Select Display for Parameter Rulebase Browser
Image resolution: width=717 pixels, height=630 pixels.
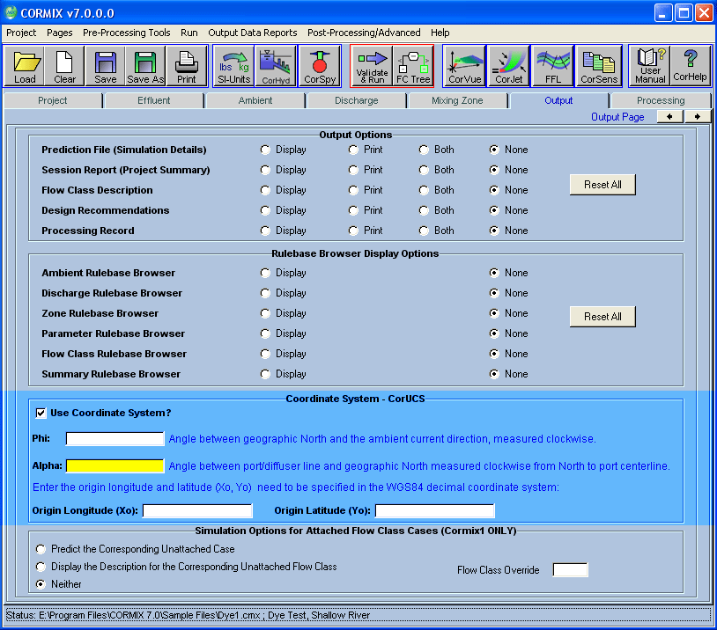[x=265, y=333]
